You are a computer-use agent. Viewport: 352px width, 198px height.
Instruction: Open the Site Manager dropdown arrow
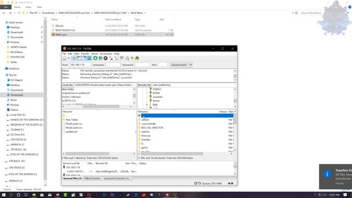click(x=69, y=58)
